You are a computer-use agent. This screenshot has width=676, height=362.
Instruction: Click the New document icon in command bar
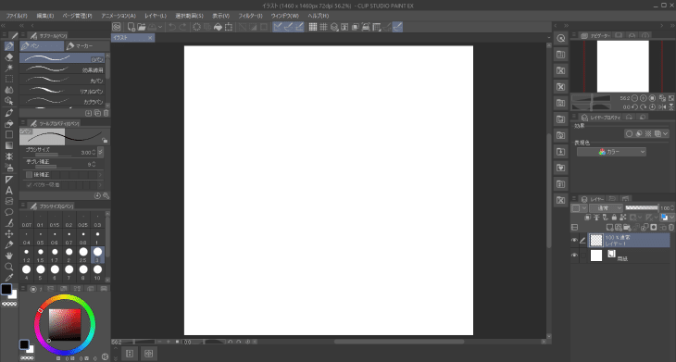tap(131, 27)
